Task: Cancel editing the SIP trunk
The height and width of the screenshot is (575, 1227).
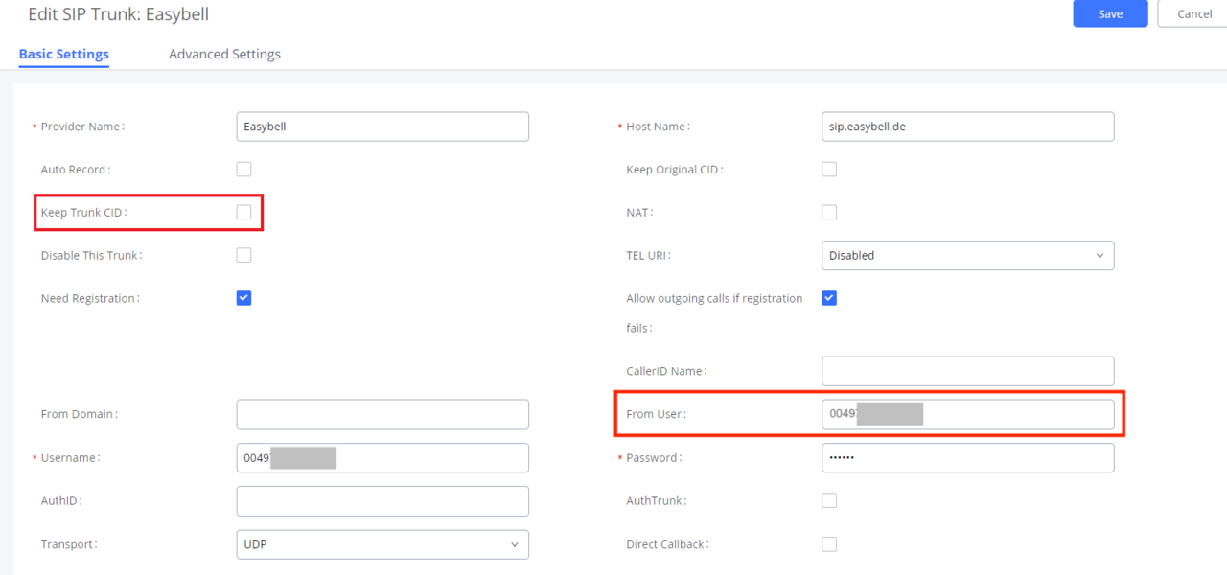Action: (1193, 13)
